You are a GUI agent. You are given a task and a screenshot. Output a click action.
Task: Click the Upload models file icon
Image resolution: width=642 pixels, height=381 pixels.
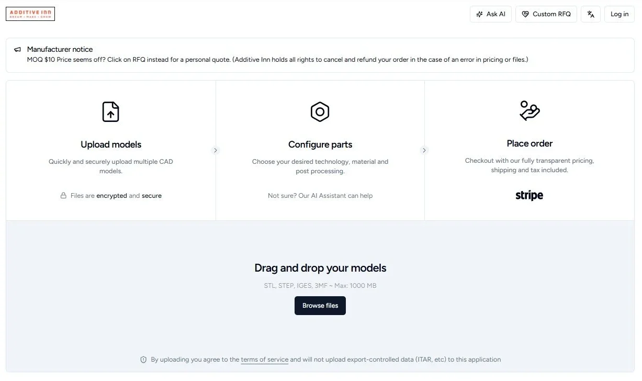point(110,111)
